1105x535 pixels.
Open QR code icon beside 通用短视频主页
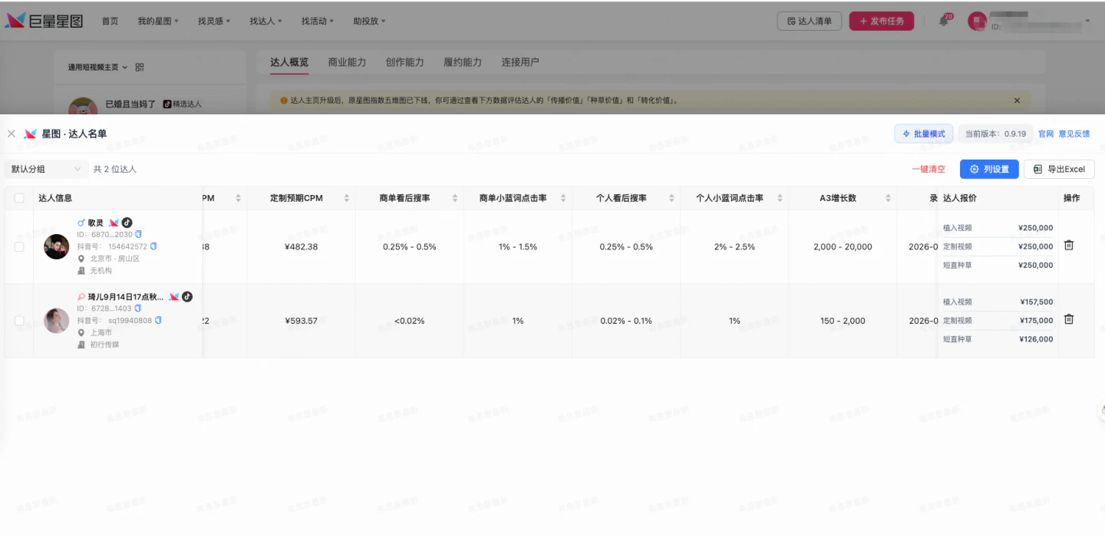point(140,68)
